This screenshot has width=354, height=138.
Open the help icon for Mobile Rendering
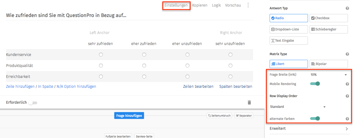pos(347,84)
